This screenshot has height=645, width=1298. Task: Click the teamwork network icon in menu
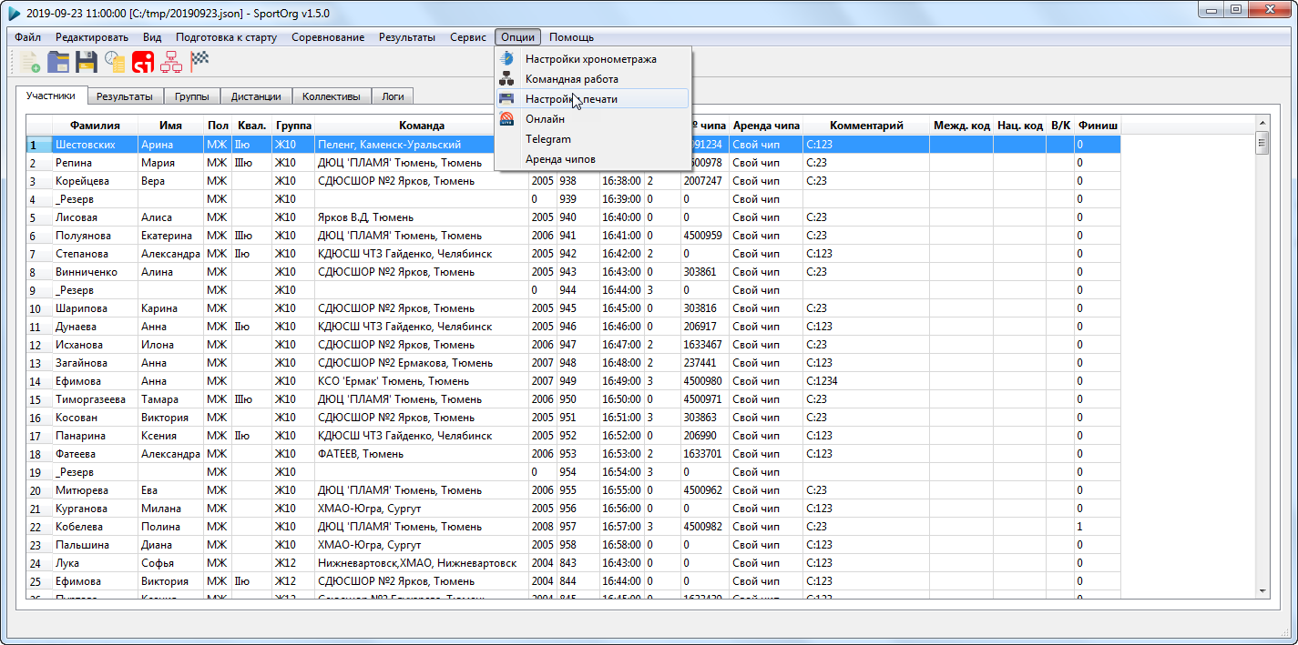pos(507,79)
